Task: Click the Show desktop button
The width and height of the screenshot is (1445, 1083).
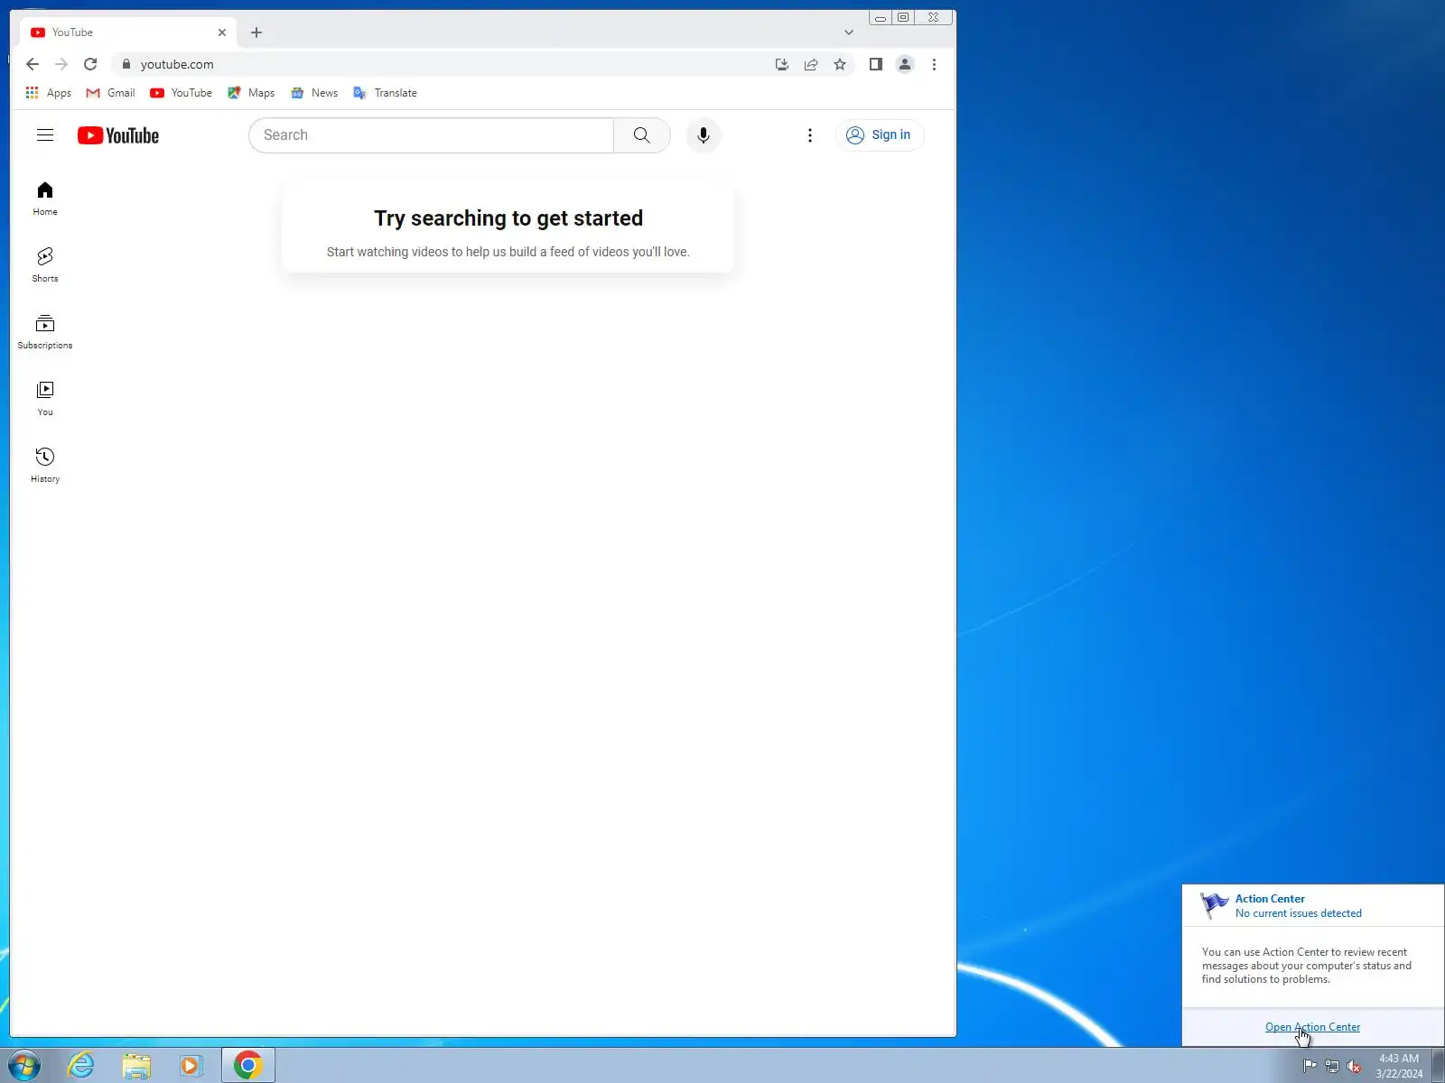Action: [x=1438, y=1066]
